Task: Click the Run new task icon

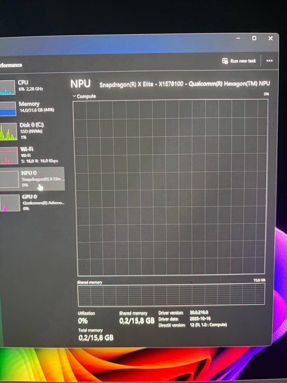Action: pyautogui.click(x=225, y=61)
